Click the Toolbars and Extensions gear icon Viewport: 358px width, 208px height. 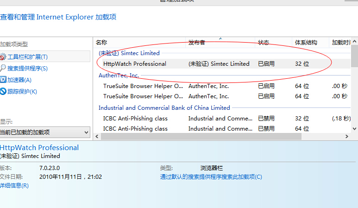click(3, 57)
